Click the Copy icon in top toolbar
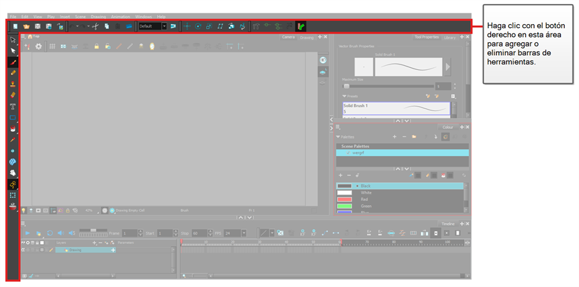579x287 pixels. pyautogui.click(x=106, y=26)
